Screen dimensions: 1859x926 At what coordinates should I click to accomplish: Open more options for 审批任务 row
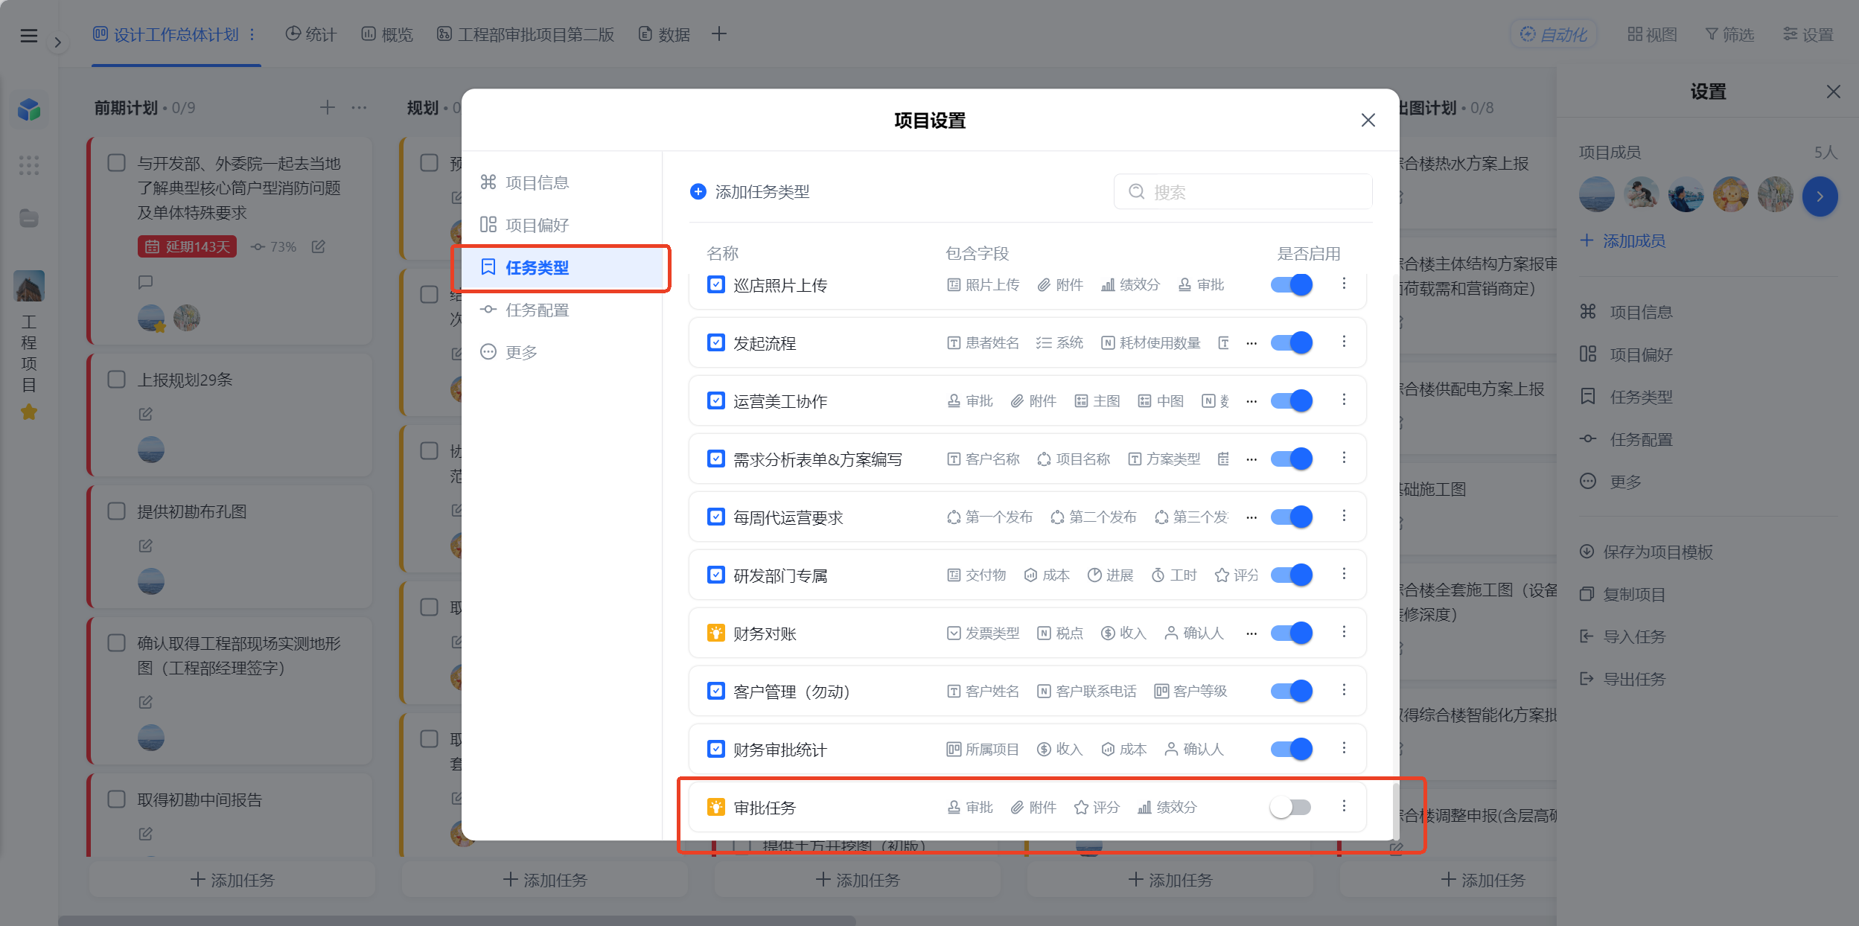1344,806
